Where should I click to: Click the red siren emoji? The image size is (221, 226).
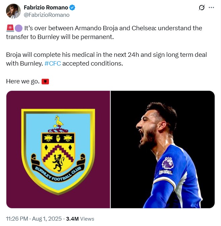pos(10,28)
